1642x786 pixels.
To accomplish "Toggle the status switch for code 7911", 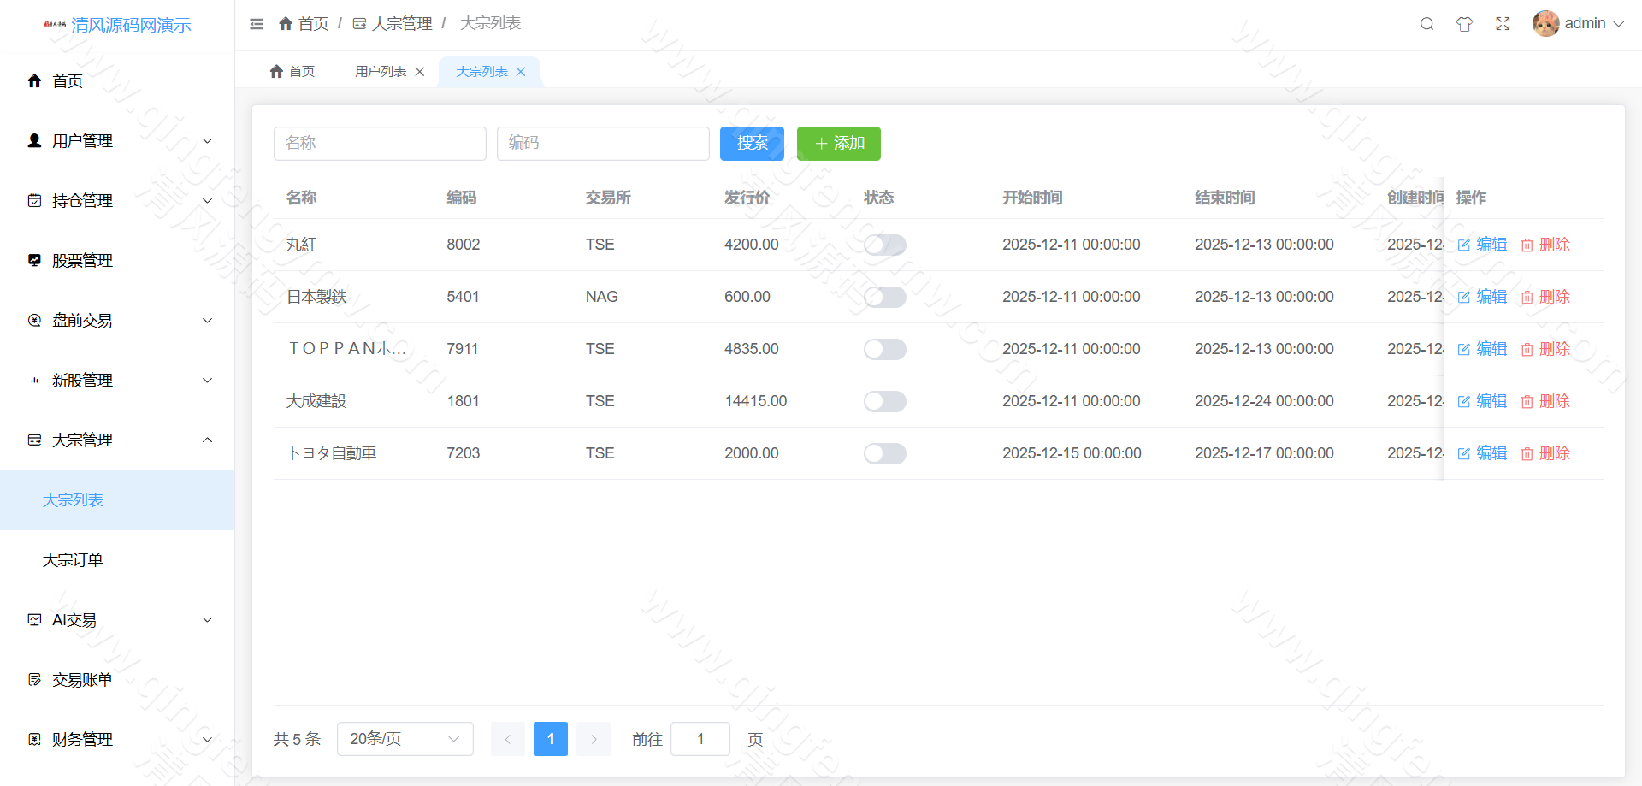I will 885,350.
